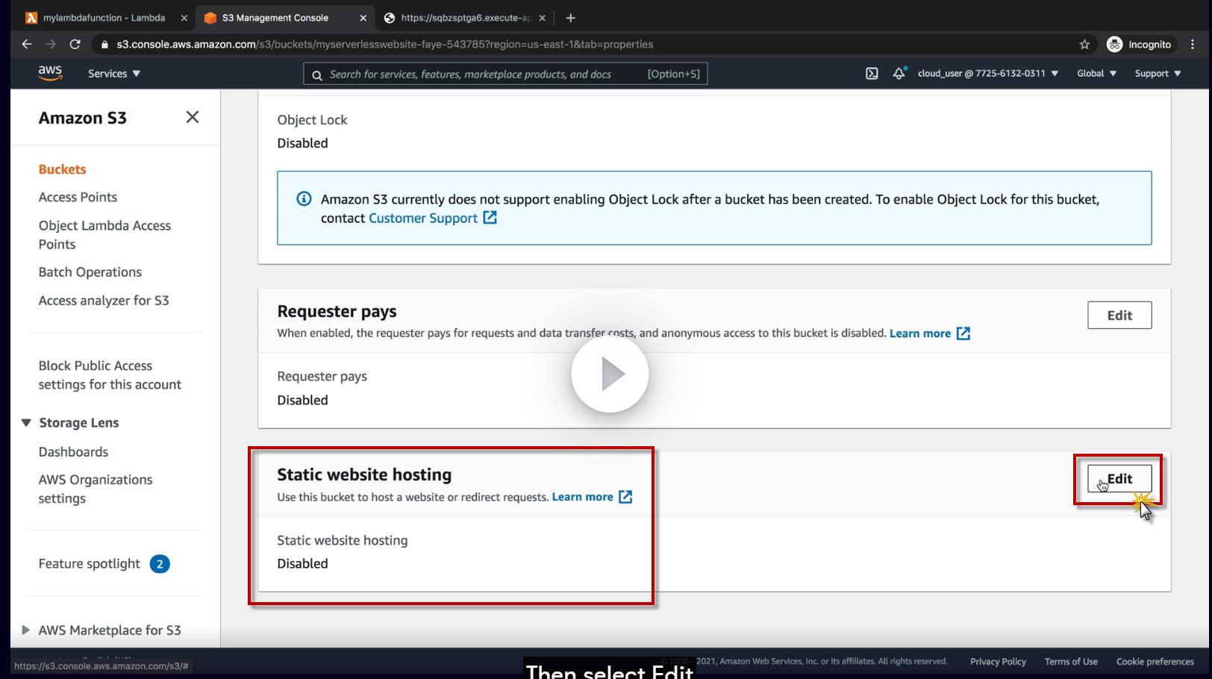Open Block Public Access settings for this account

pyautogui.click(x=110, y=375)
